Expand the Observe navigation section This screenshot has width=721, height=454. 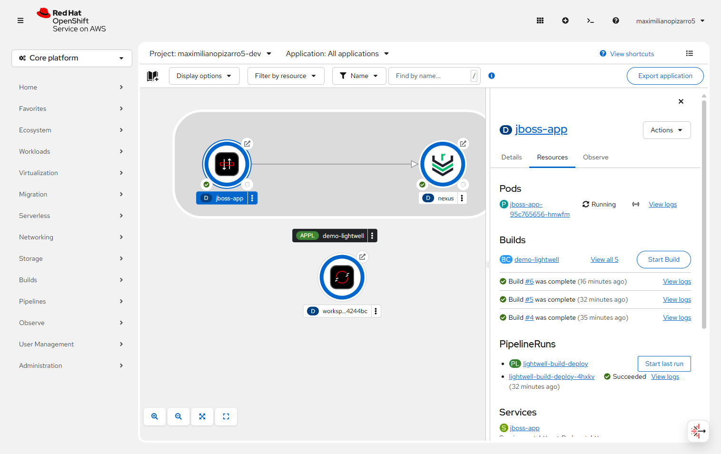coord(71,323)
